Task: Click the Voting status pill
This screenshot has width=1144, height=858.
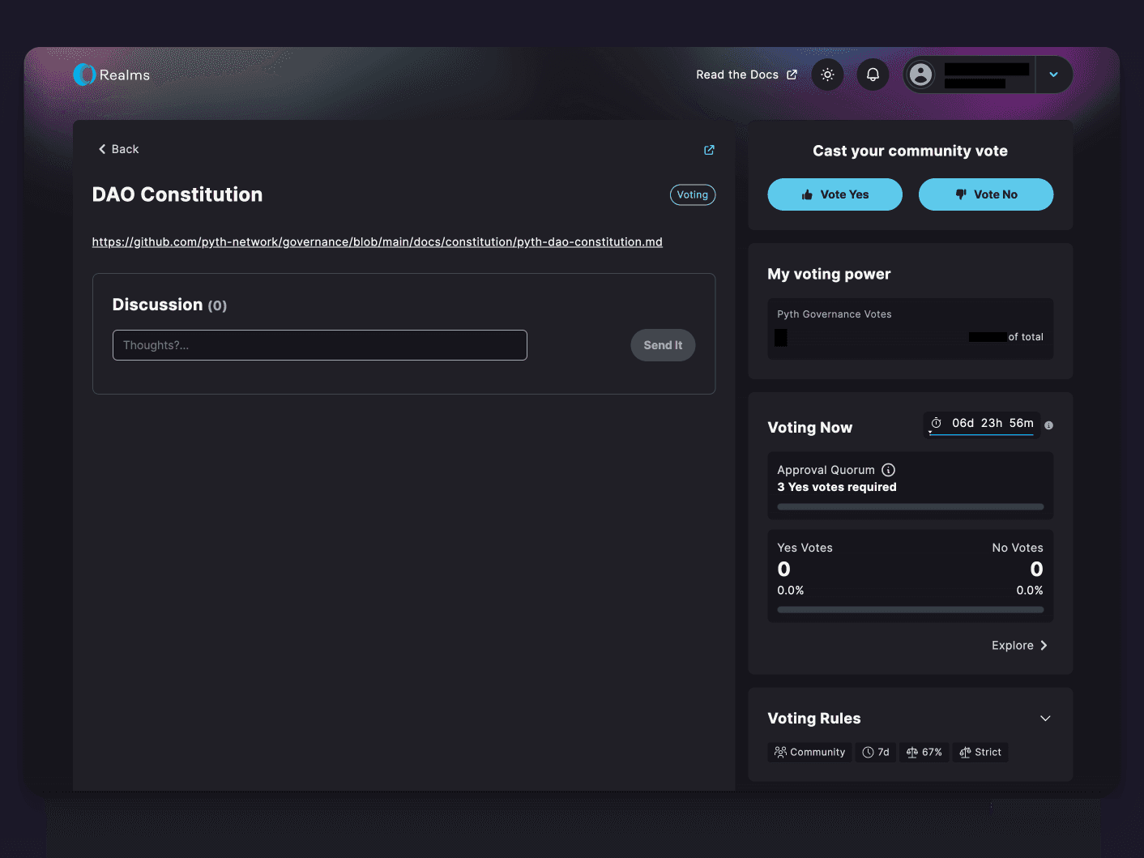Action: point(693,194)
